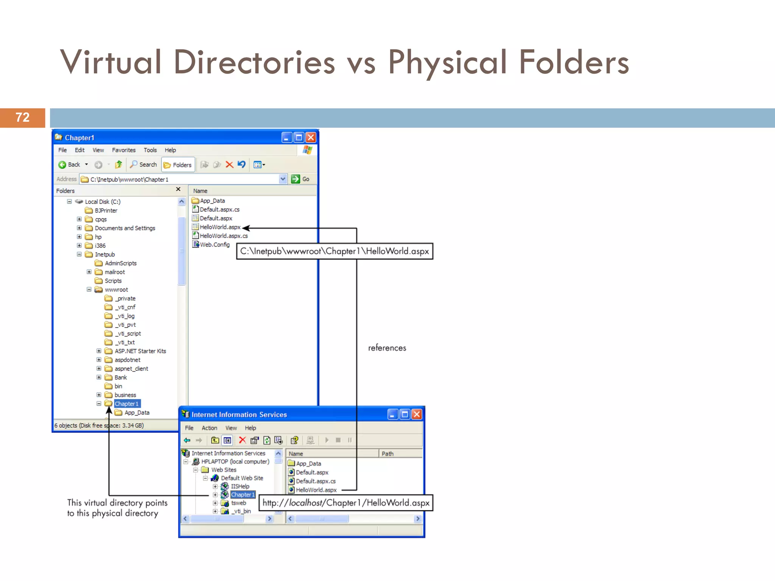Click the Go button beside address bar
Screen dimensions: 775x581
point(300,179)
